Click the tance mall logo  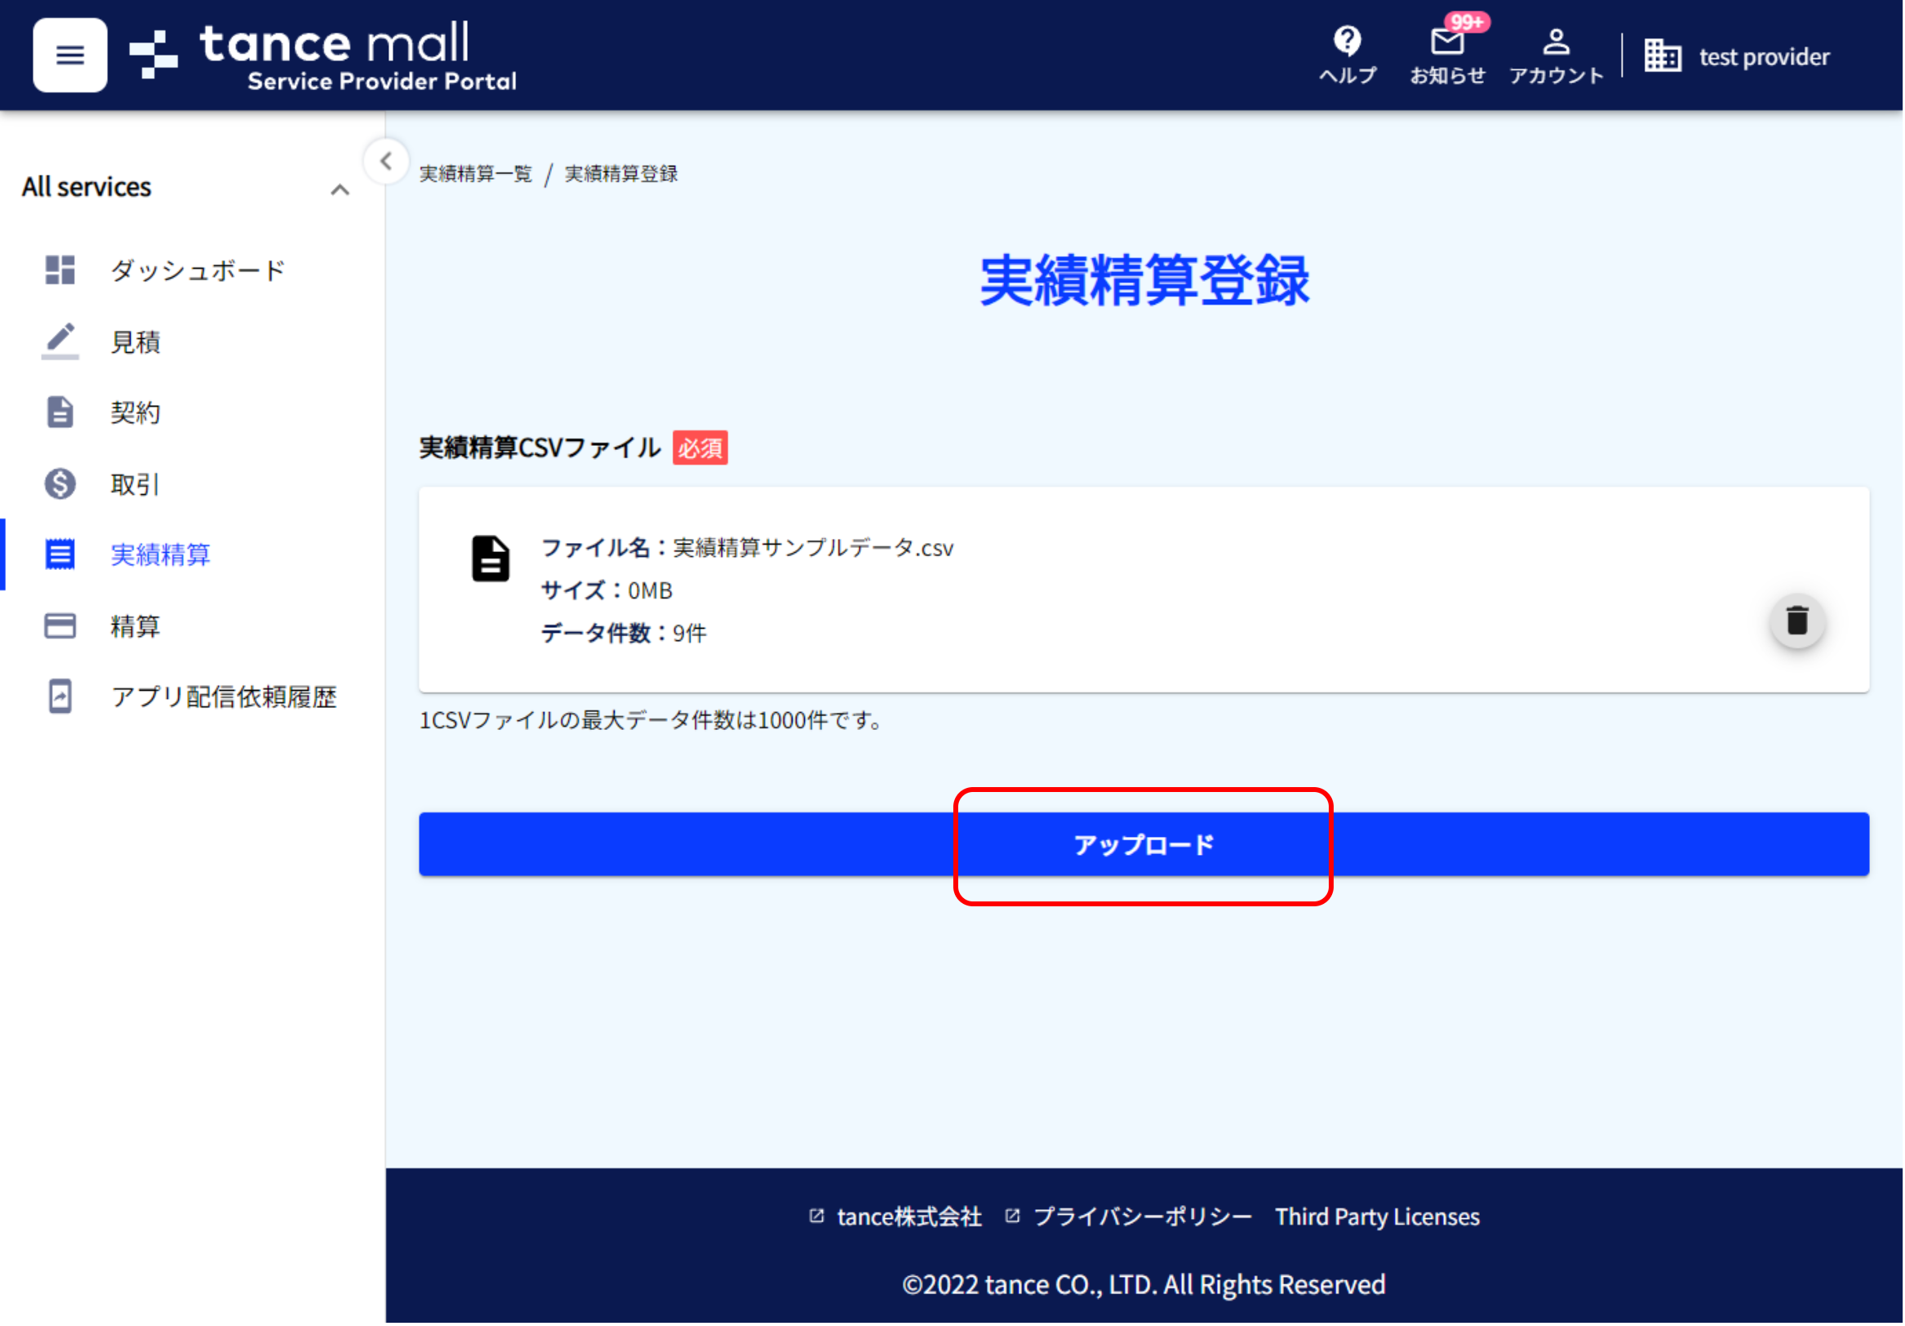(x=323, y=56)
